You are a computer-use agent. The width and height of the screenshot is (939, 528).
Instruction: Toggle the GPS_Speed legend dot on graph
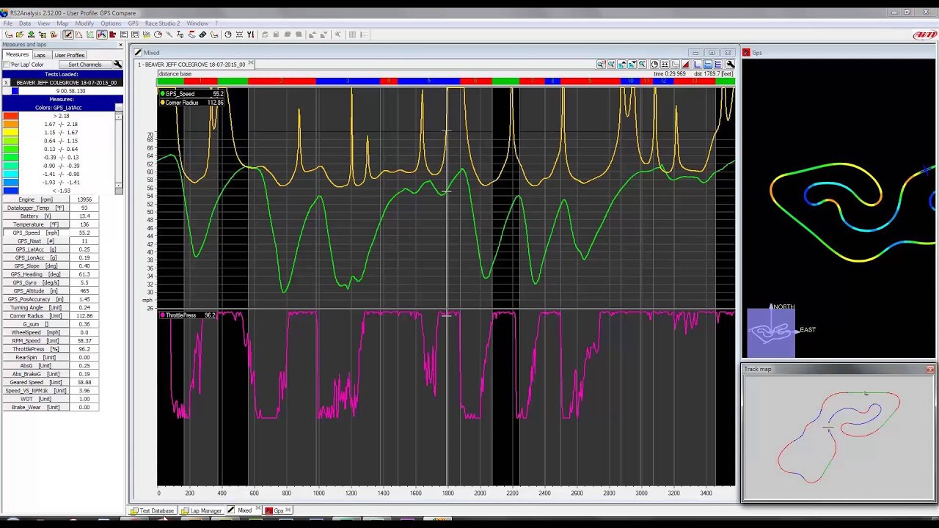pos(163,94)
